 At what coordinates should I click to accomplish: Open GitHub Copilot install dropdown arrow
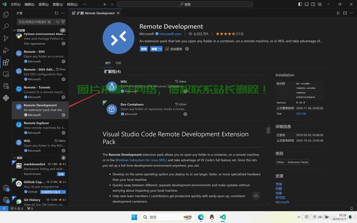point(64,192)
